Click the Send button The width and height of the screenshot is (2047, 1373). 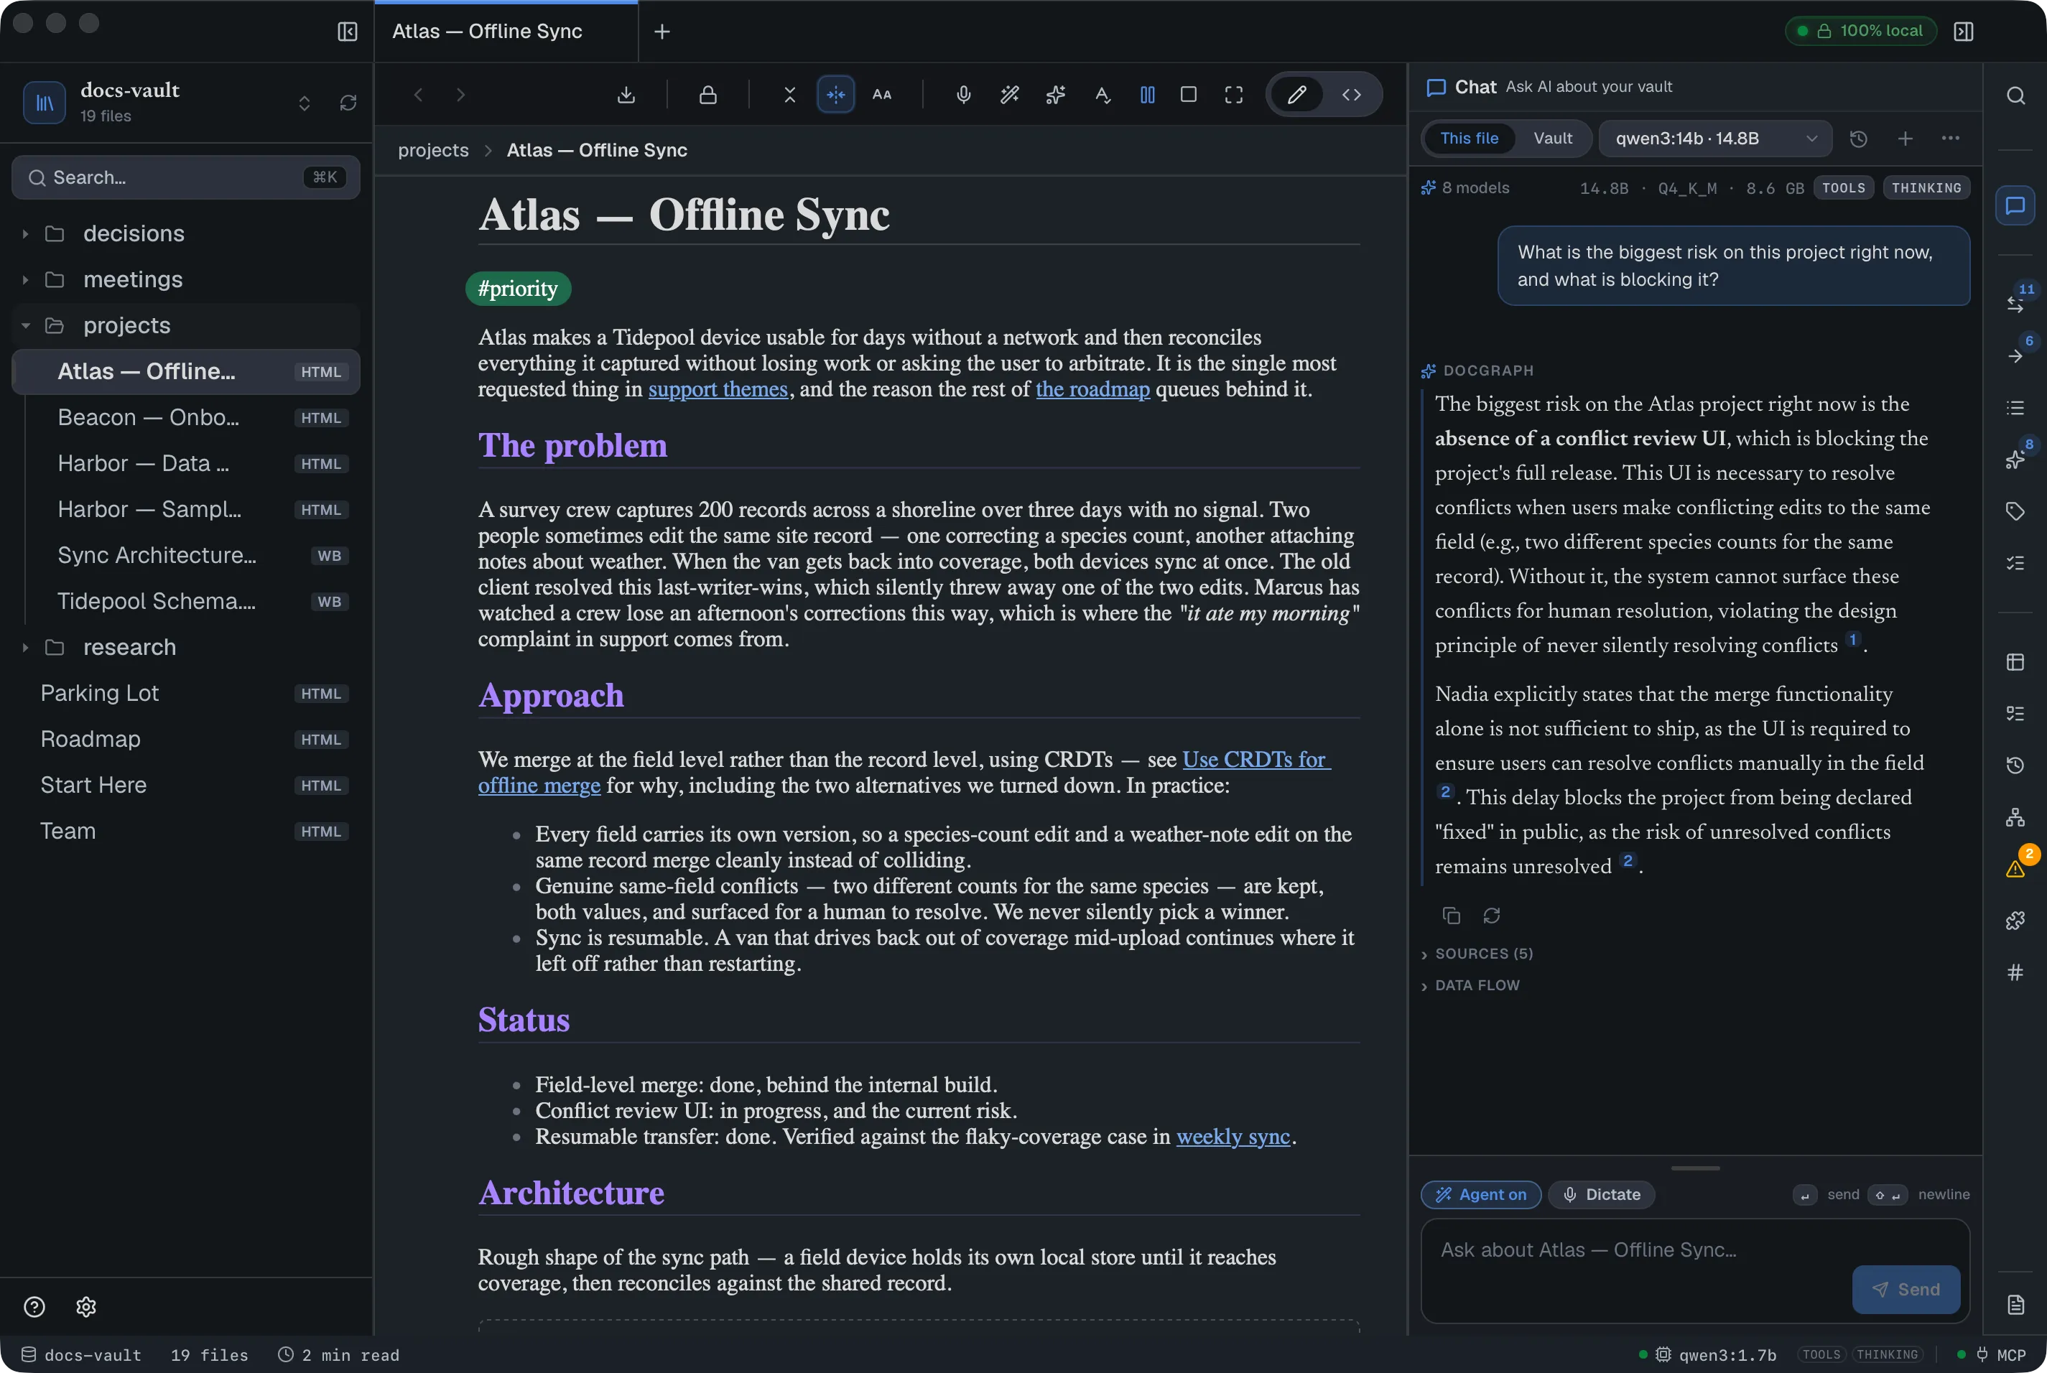coord(1905,1289)
